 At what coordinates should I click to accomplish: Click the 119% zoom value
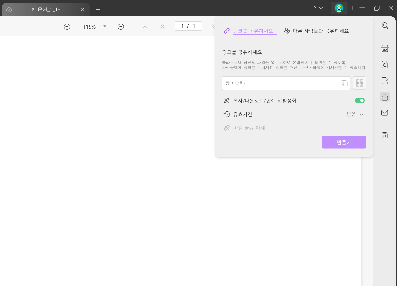tap(89, 27)
